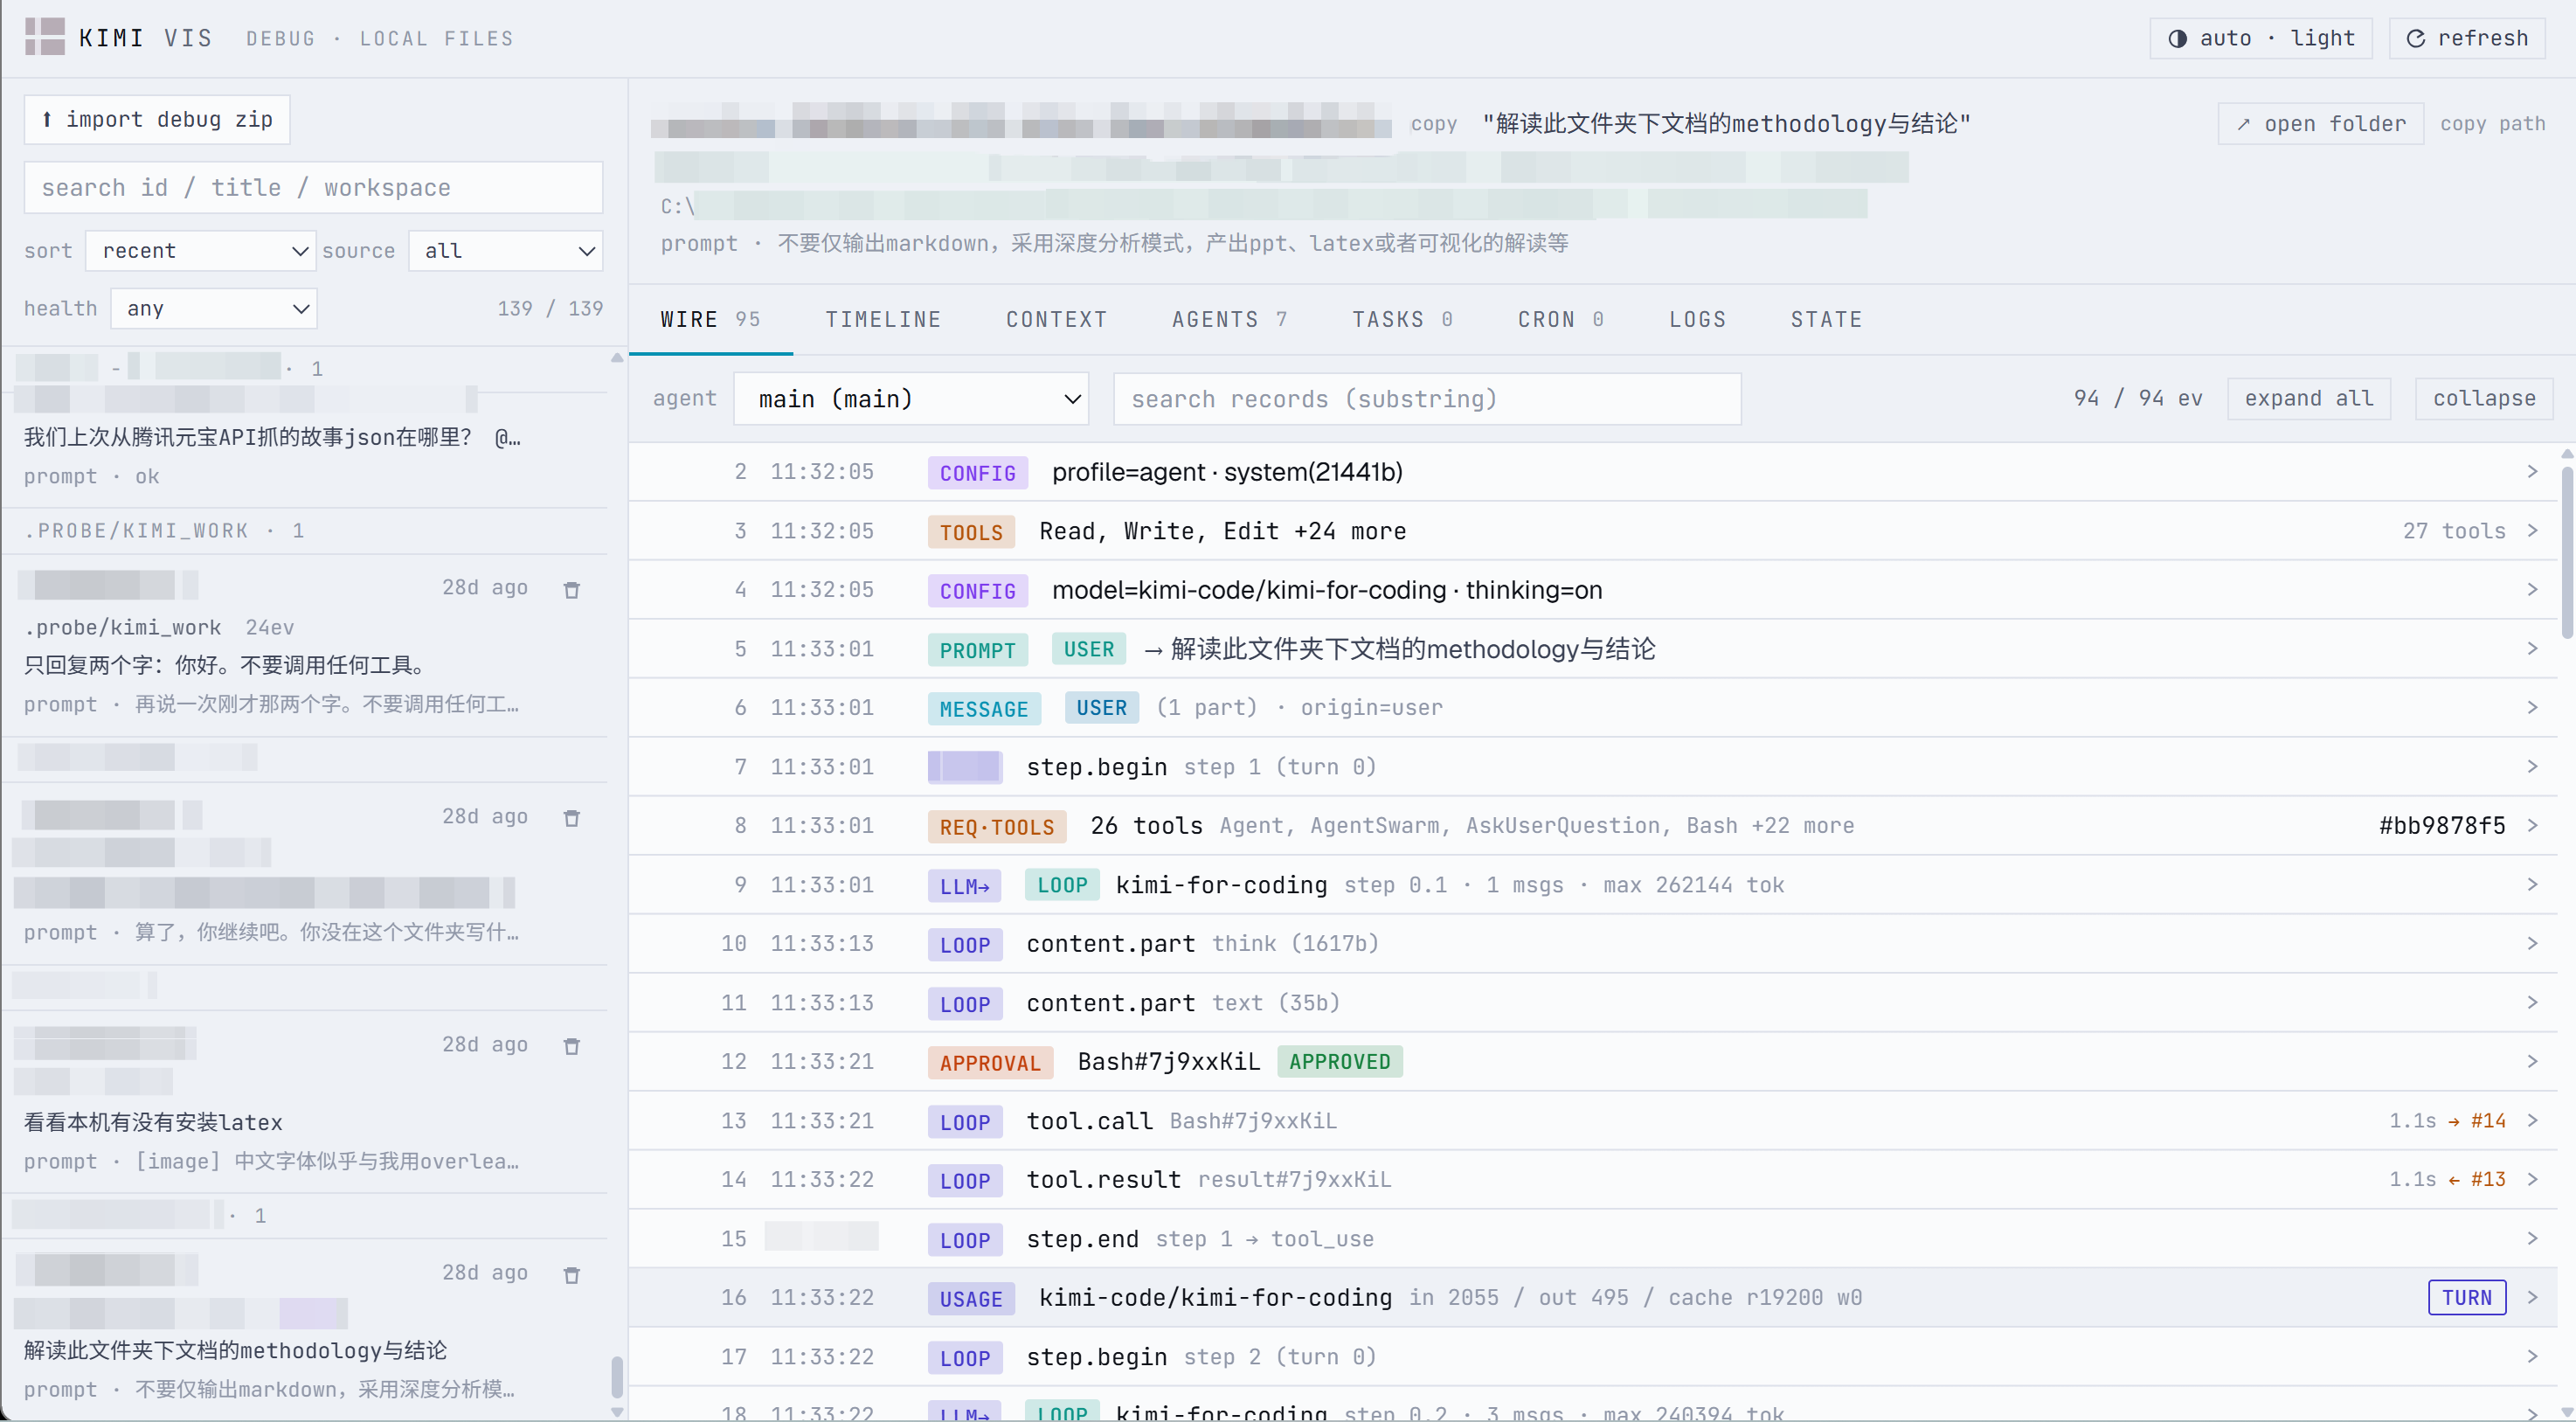The height and width of the screenshot is (1422, 2576).
Task: Focus the search records (substring) field
Action: point(1427,399)
